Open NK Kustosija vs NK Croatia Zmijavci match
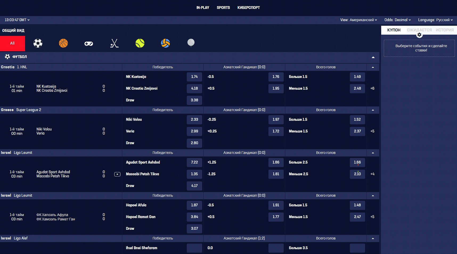The image size is (457, 254). pos(52,89)
